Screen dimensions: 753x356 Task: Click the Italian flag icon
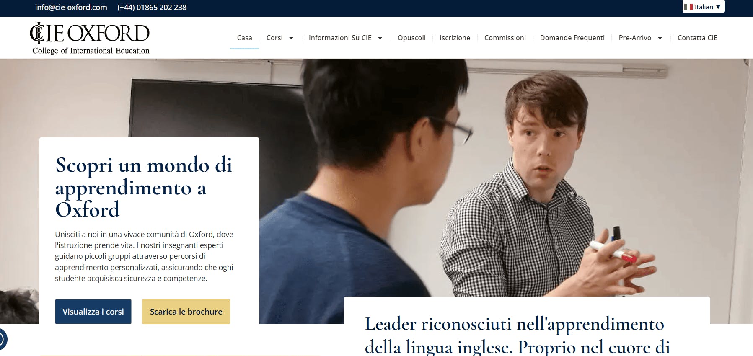tap(688, 7)
